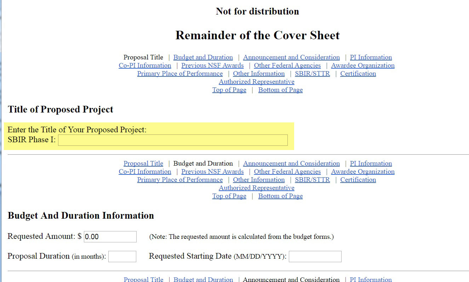This screenshot has width=469, height=282.
Task: Click the Requested Amount input field
Action: [x=110, y=237]
